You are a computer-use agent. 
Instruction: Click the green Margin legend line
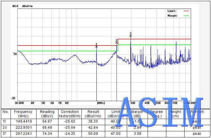click(186, 16)
